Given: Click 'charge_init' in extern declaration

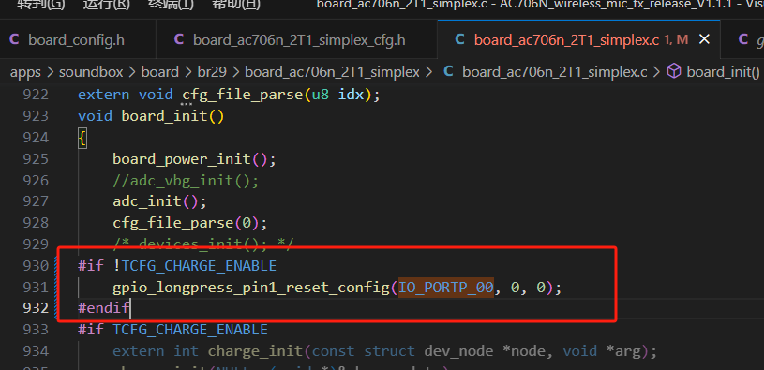Looking at the screenshot, I should pos(255,351).
